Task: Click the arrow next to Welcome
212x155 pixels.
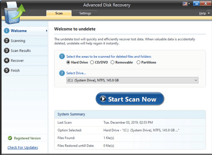Action: [x=46, y=31]
